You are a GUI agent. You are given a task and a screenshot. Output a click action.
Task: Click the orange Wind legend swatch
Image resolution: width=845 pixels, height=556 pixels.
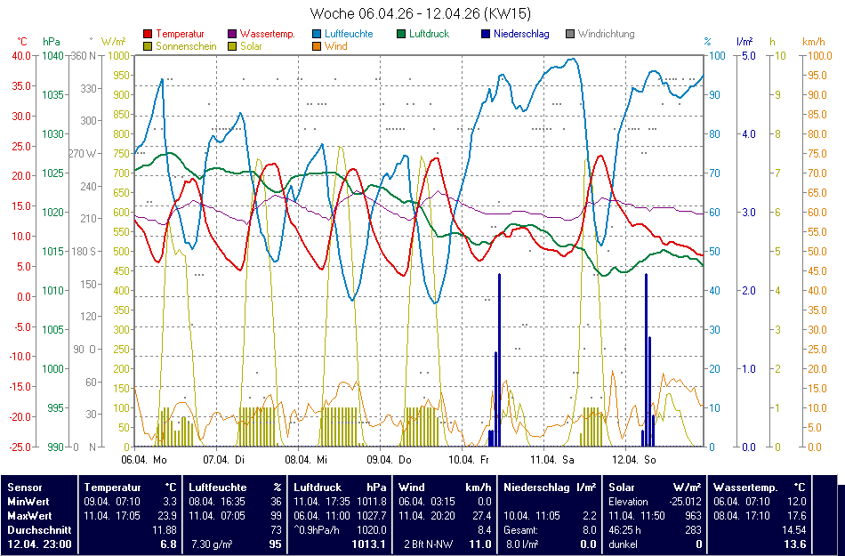pos(318,46)
